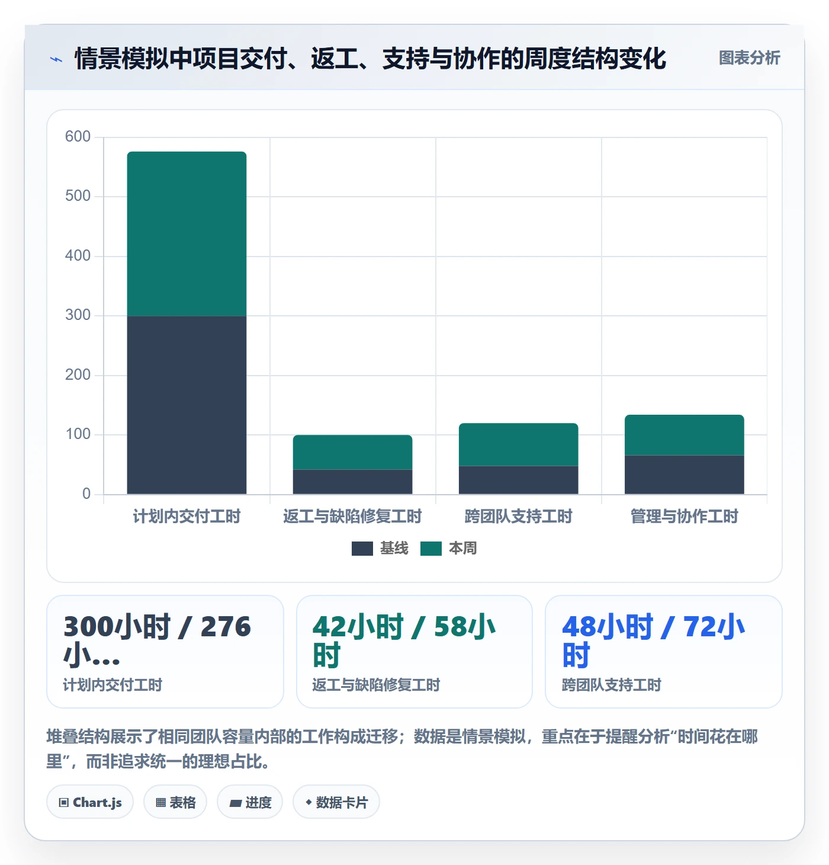Click the Chart.js tag icon
829x865 pixels.
(64, 803)
